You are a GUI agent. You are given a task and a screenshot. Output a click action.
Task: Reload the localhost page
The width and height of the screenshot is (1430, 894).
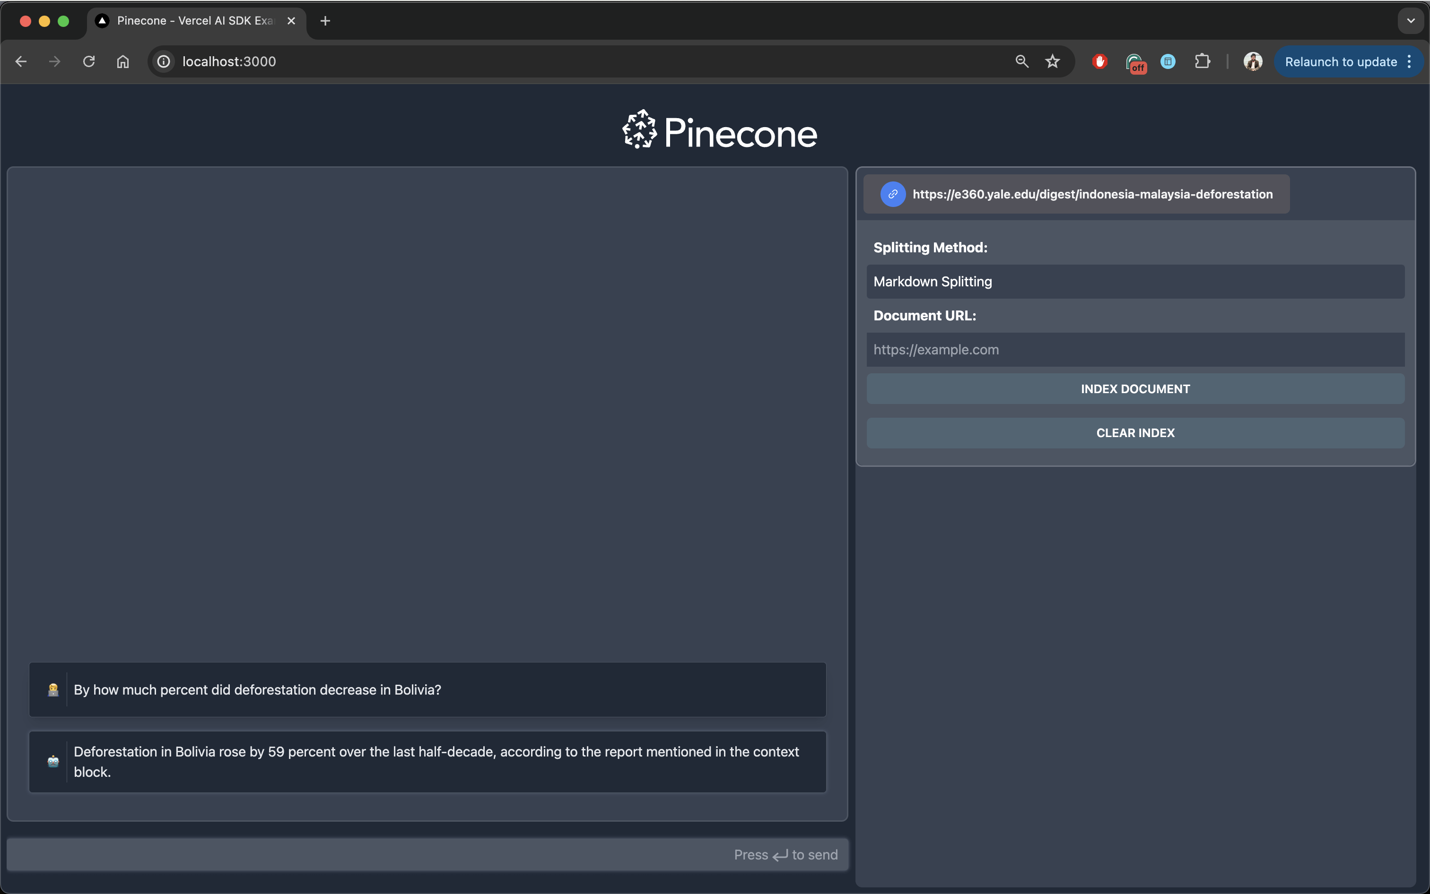pos(89,61)
